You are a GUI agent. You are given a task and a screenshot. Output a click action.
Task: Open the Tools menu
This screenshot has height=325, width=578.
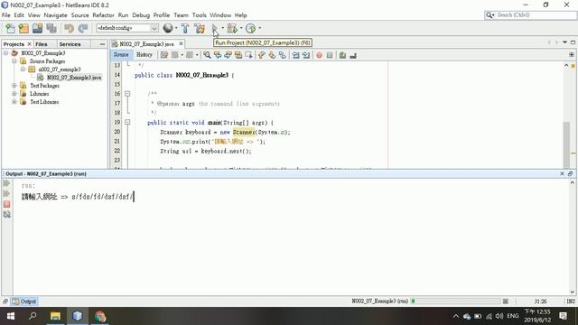tap(199, 15)
